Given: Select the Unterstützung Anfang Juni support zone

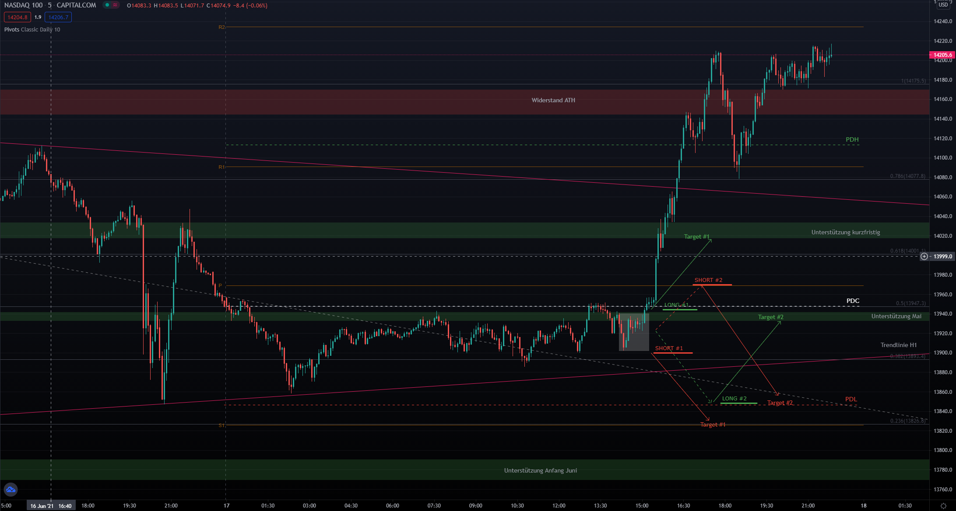Looking at the screenshot, I should tap(540, 470).
